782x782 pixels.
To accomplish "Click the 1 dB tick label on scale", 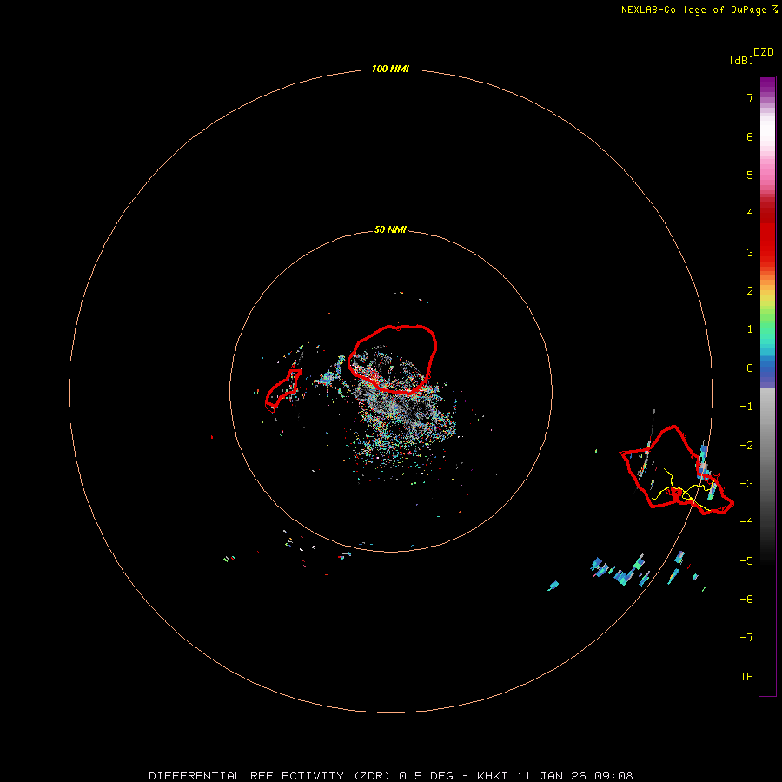I will [750, 329].
